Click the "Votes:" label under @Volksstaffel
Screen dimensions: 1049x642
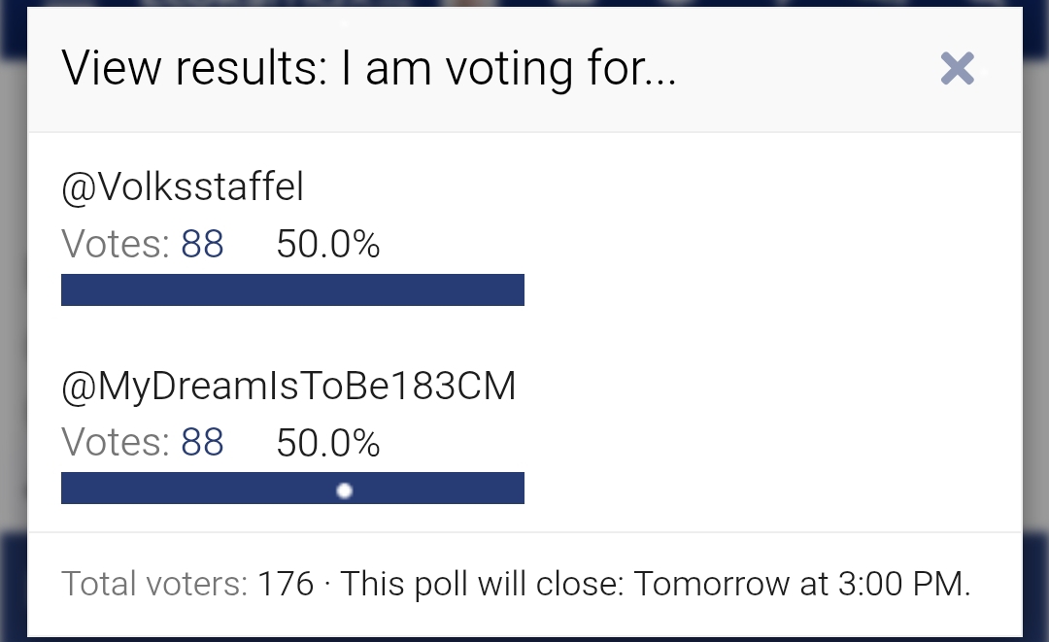click(117, 245)
